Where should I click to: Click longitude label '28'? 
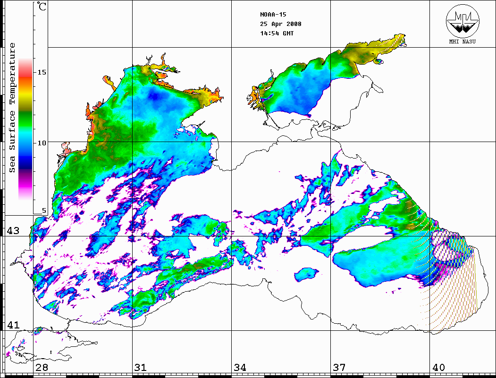pyautogui.click(x=42, y=367)
